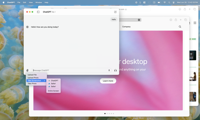Open the Help menu
Image resolution: width=200 pixels, height=120 pixels.
pos(46,3)
